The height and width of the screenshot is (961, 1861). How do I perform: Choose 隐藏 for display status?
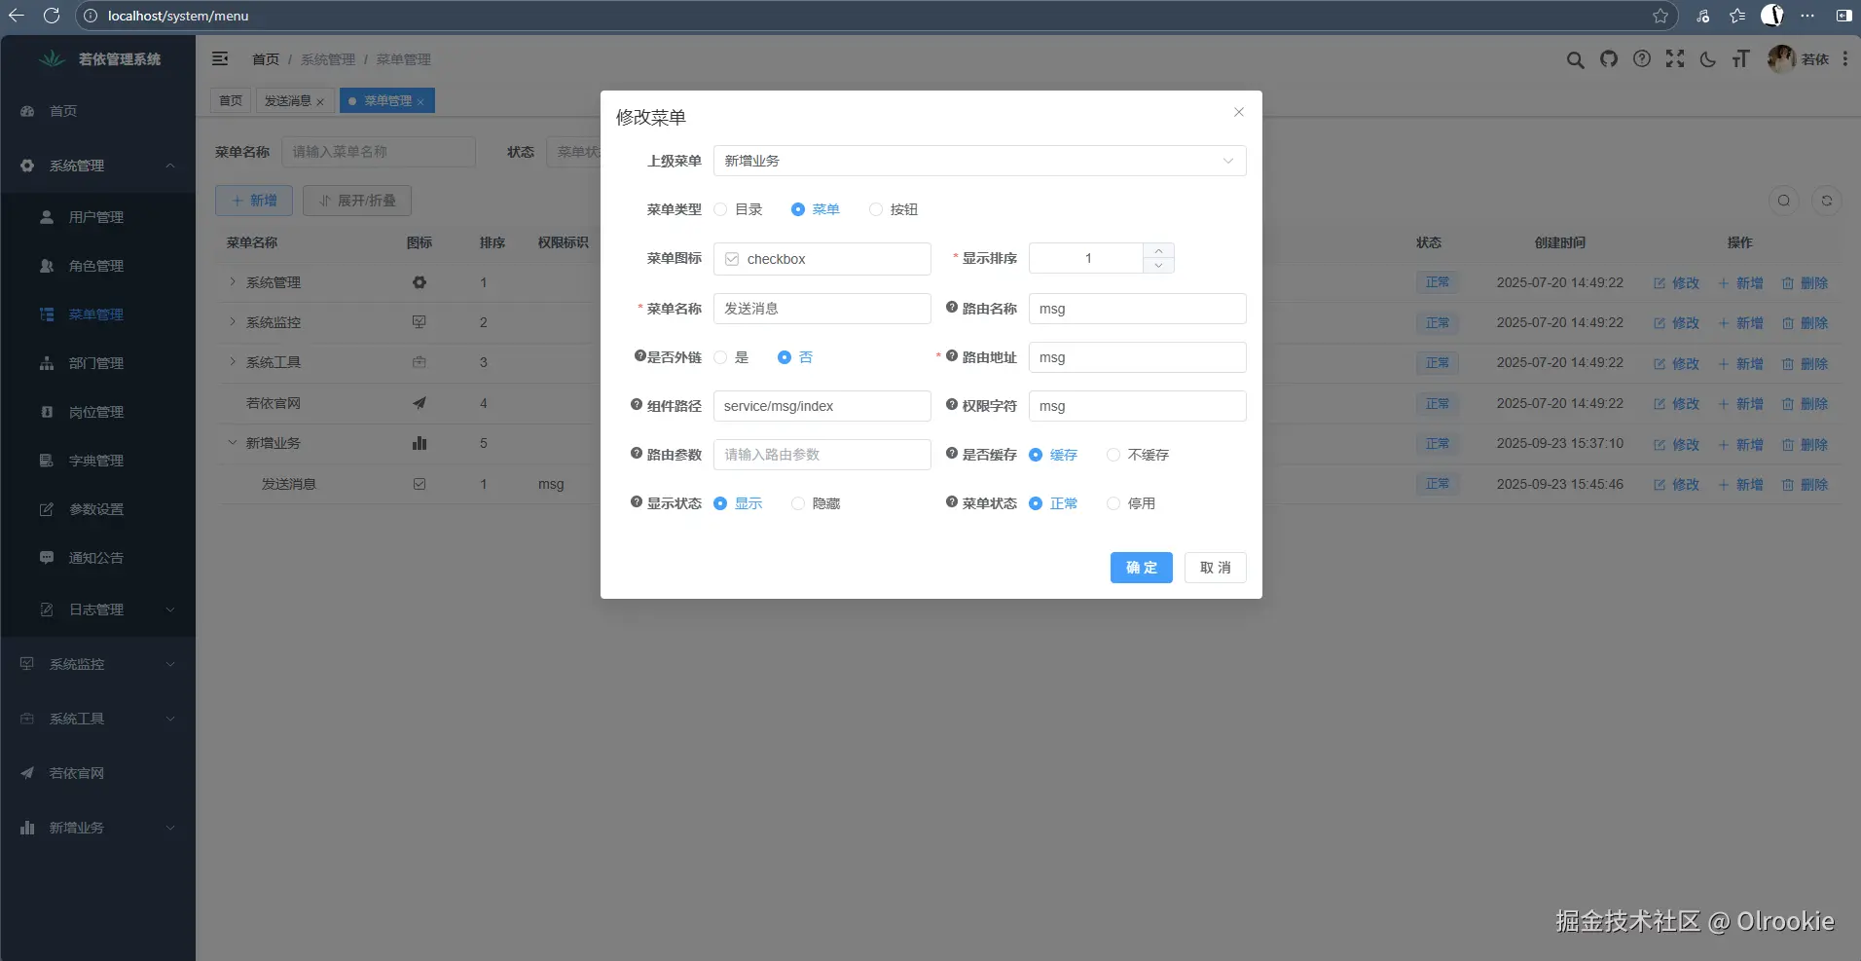pos(797,503)
